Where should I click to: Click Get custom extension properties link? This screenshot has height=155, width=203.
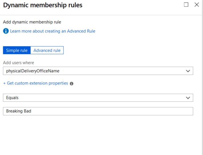pos(37,83)
